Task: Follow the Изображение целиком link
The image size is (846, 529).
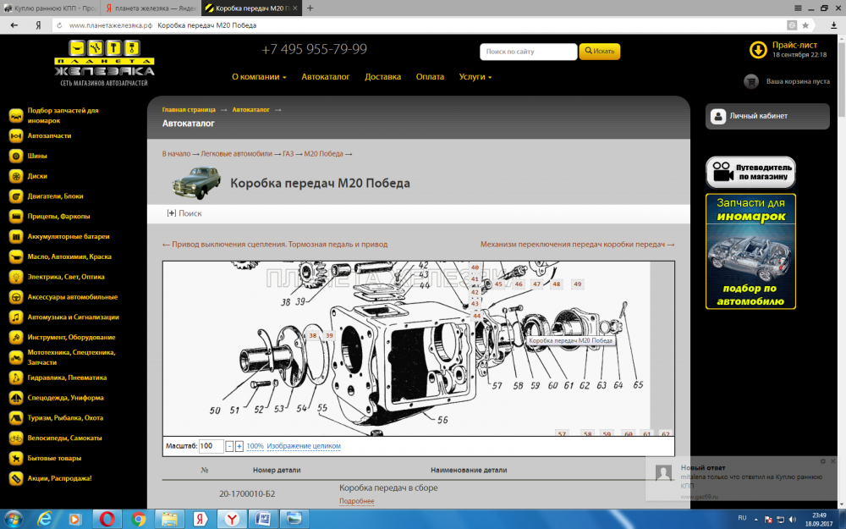Action: pos(304,446)
